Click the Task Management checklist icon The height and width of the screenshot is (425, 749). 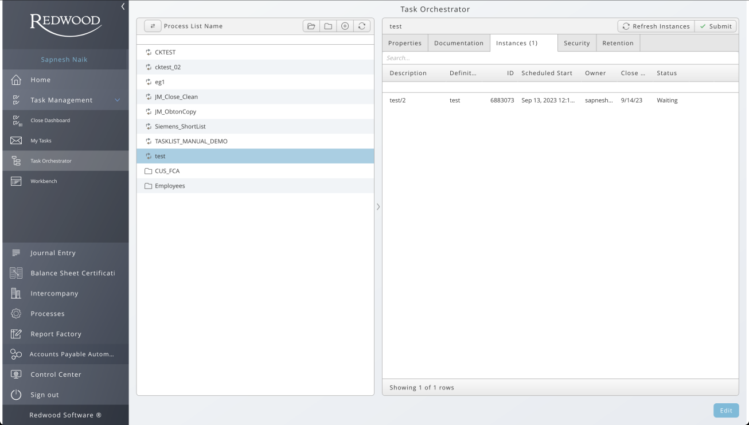(x=16, y=100)
